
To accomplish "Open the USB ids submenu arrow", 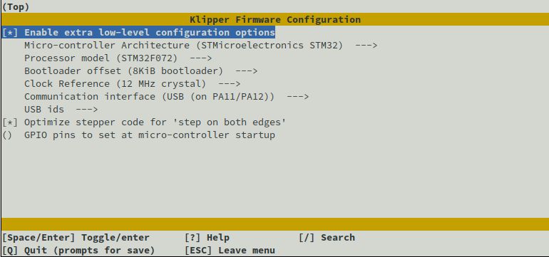I will 86,110.
